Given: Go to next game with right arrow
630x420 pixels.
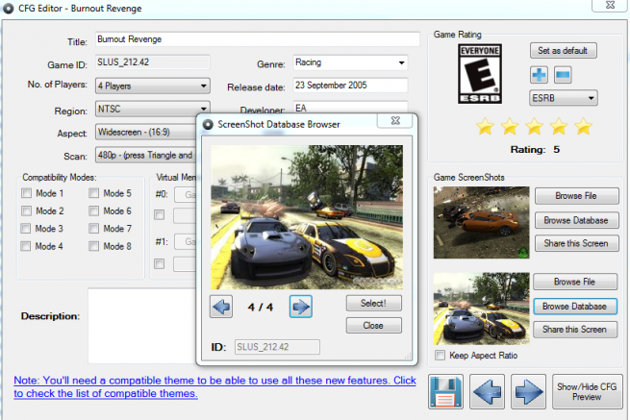Looking at the screenshot, I should [x=528, y=393].
